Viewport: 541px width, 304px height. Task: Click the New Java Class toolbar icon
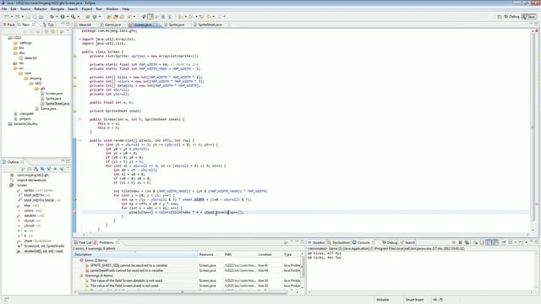(x=94, y=17)
